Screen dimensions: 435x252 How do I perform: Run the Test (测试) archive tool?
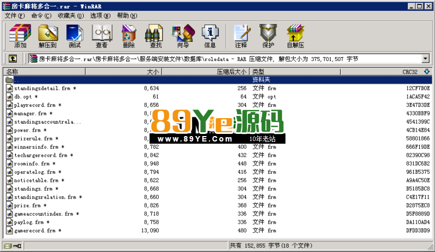click(74, 36)
